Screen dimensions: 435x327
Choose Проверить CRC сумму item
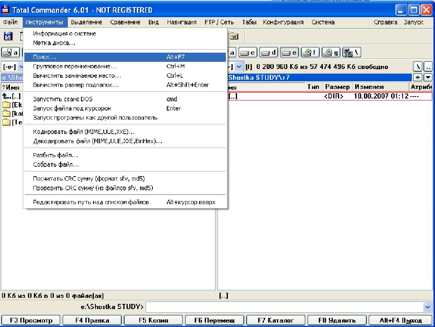click(x=125, y=188)
